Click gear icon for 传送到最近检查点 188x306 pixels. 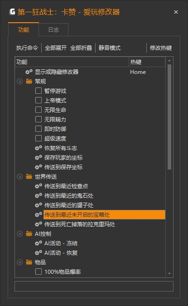[x=39, y=186]
